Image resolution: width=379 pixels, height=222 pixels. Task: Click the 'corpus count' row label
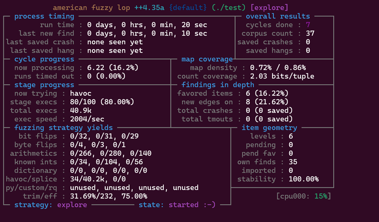[x=267, y=33]
